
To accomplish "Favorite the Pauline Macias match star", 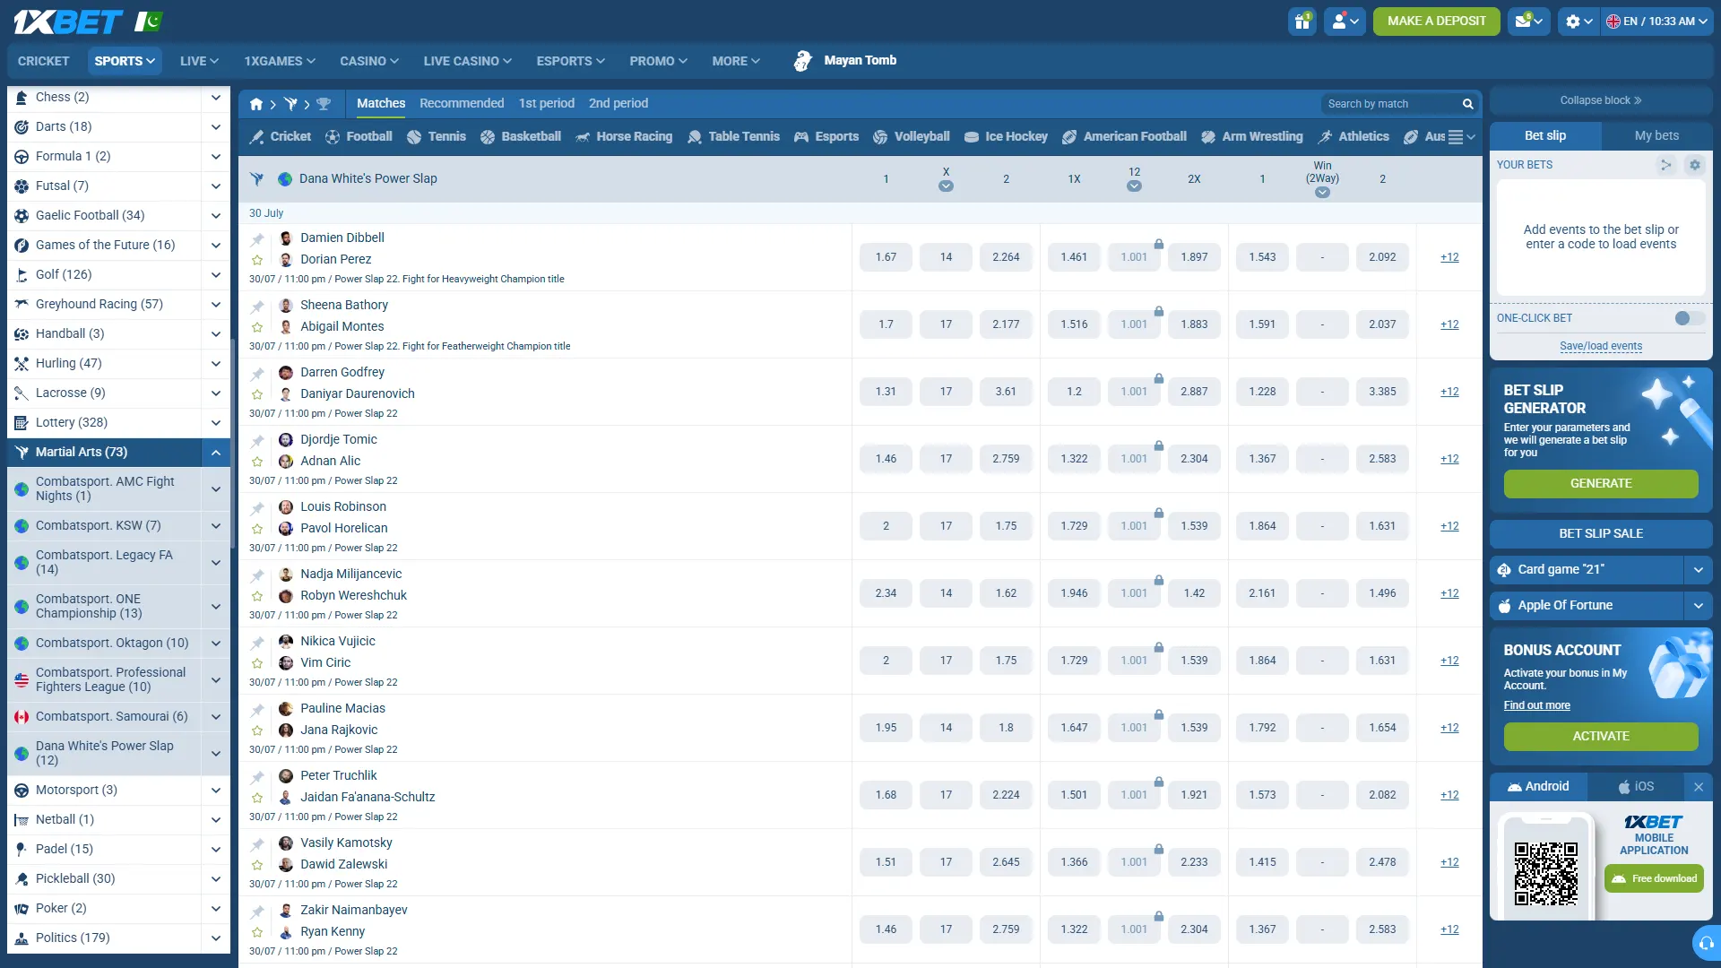I will click(x=257, y=730).
